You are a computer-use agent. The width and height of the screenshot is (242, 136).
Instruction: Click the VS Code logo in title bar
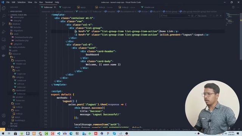(x=3, y=2)
